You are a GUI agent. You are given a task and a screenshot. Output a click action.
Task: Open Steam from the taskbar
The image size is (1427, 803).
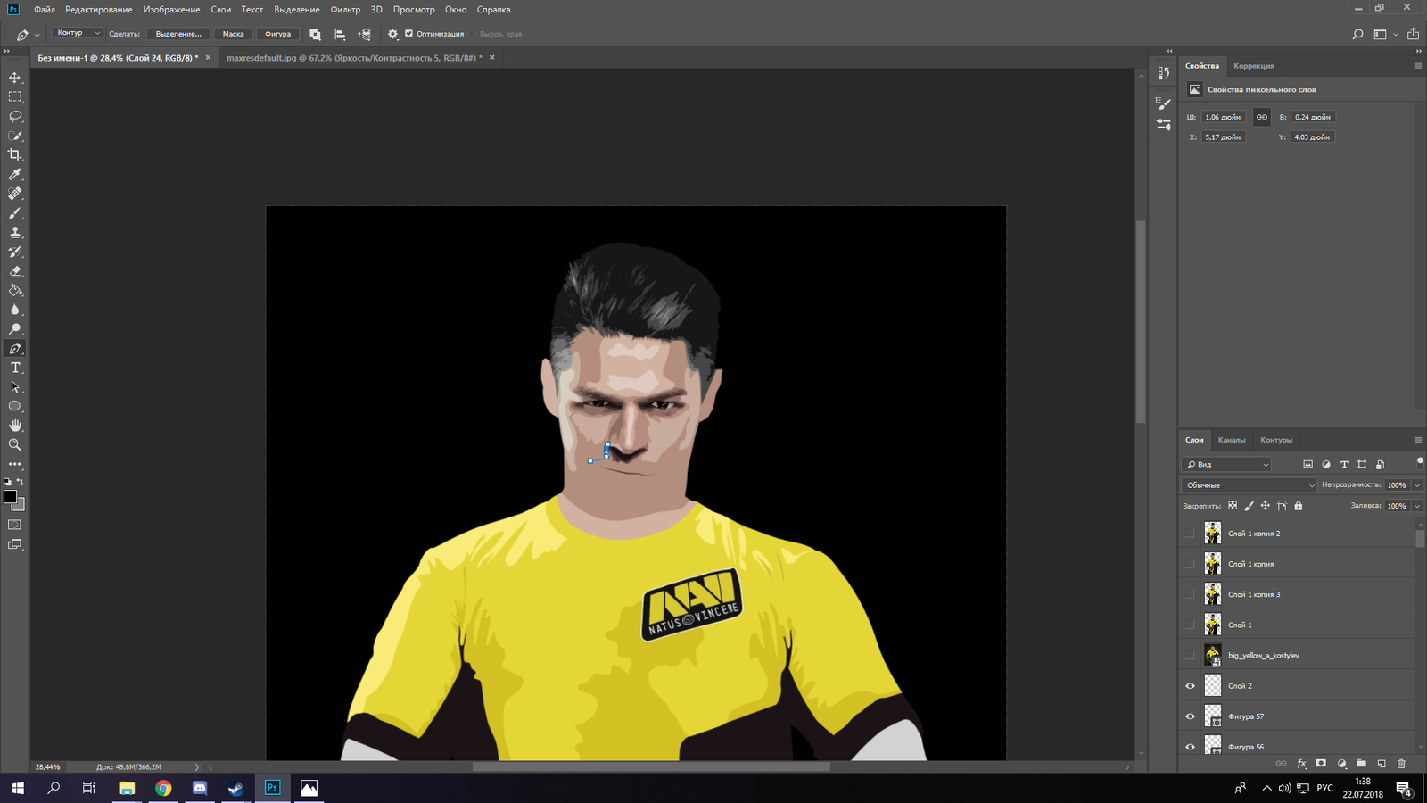tap(235, 788)
